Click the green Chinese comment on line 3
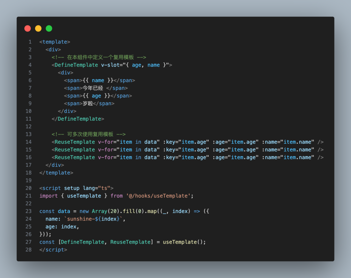This screenshot has height=278, width=351. tap(99, 57)
